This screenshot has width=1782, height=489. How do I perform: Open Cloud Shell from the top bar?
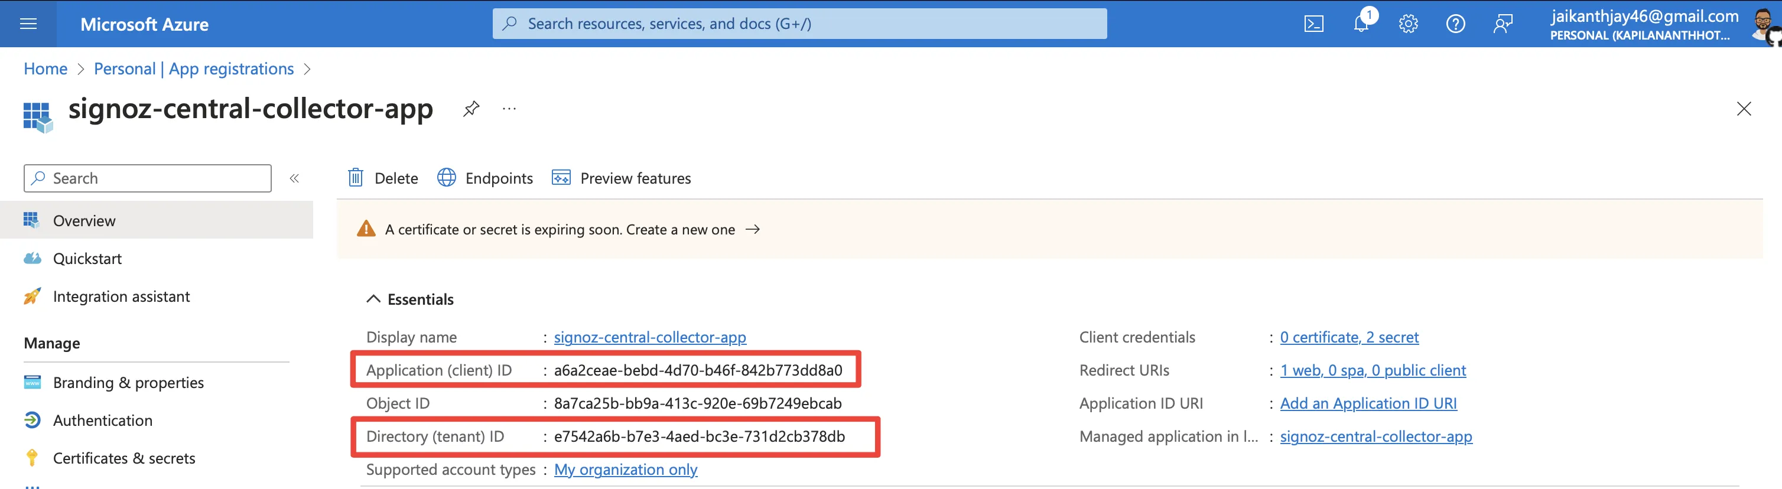(1313, 24)
